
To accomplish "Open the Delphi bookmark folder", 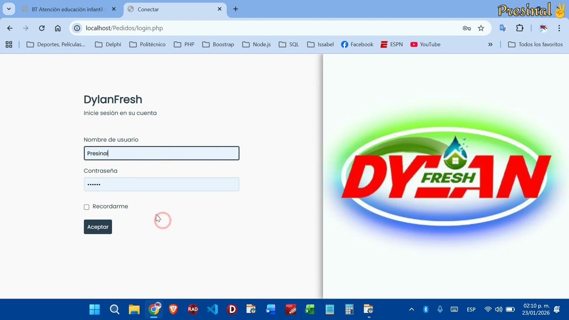I will 108,44.
